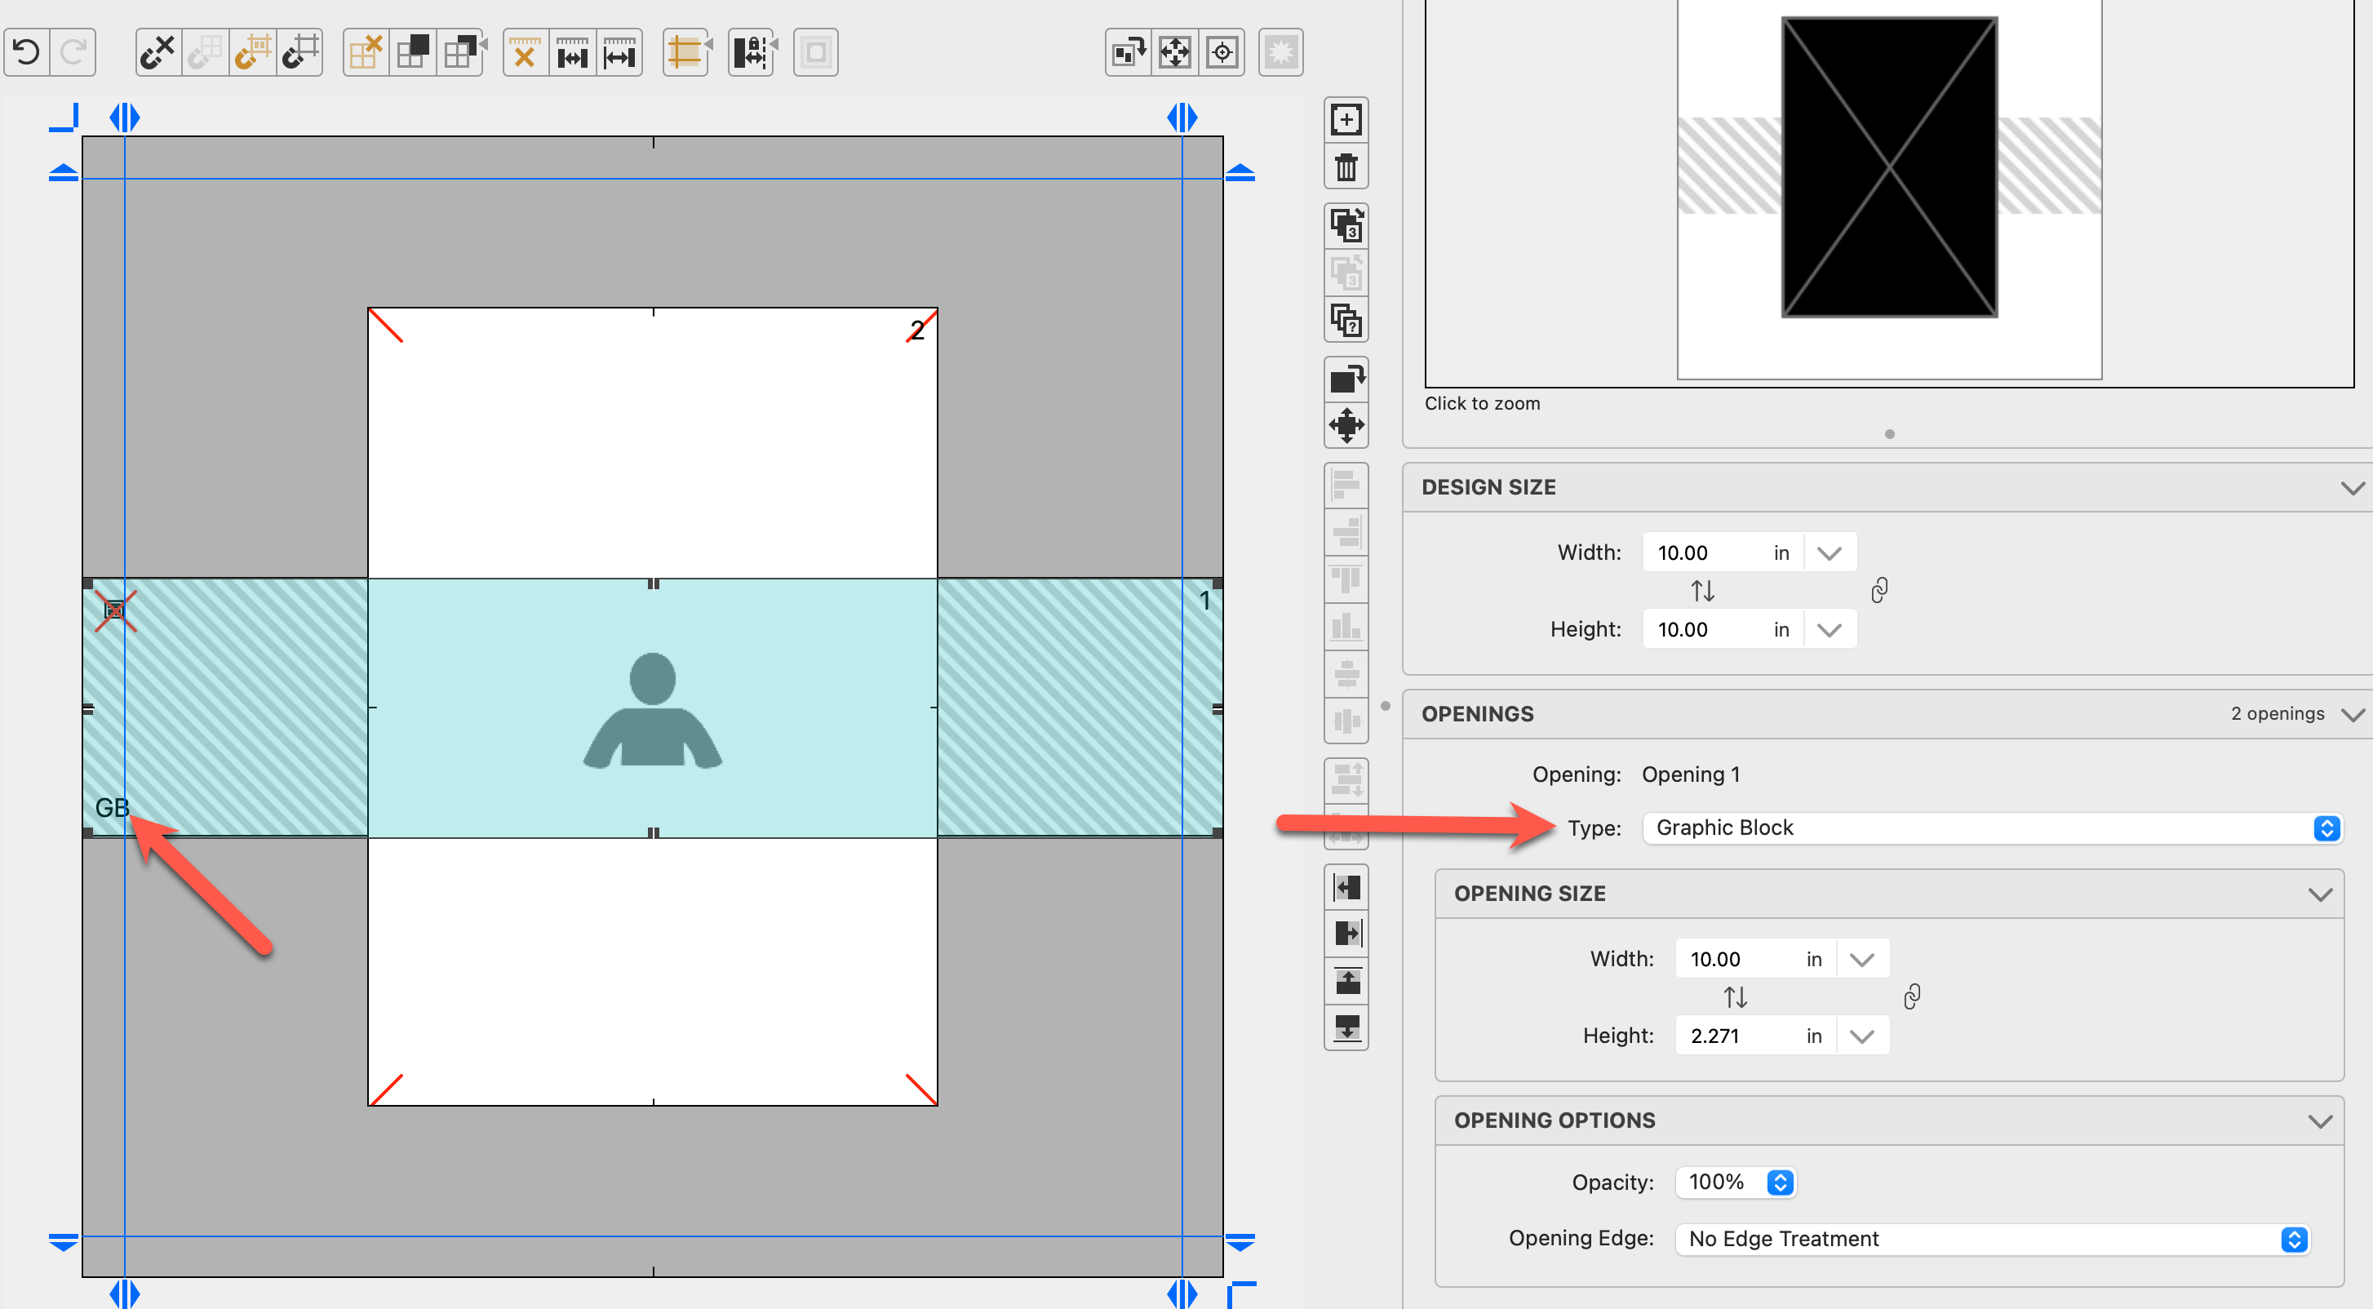This screenshot has width=2373, height=1309.
Task: Click the align to left edge arrow icon
Action: point(1346,887)
